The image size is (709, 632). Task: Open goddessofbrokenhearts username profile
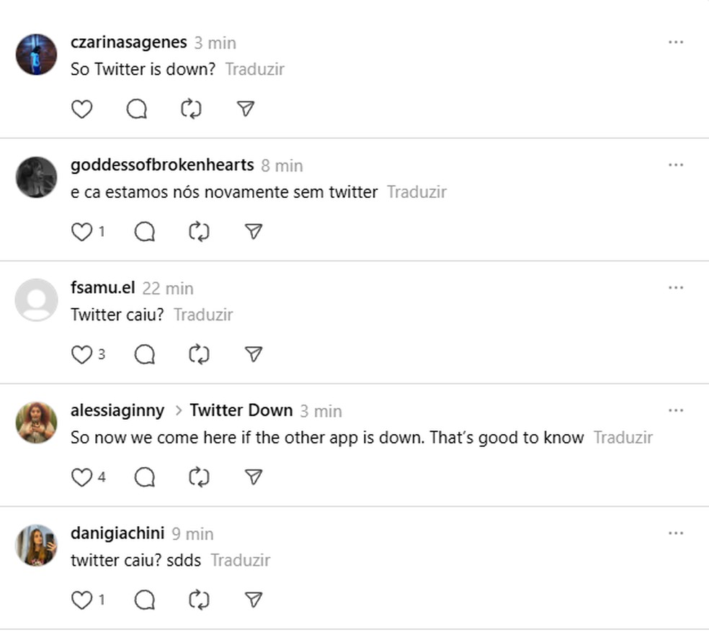[162, 165]
